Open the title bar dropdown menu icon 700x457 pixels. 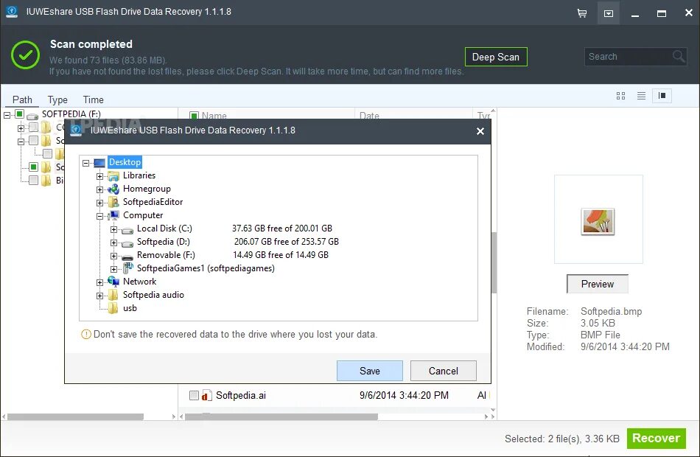608,13
